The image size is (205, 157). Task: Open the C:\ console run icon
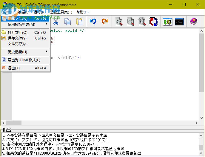click(179, 22)
